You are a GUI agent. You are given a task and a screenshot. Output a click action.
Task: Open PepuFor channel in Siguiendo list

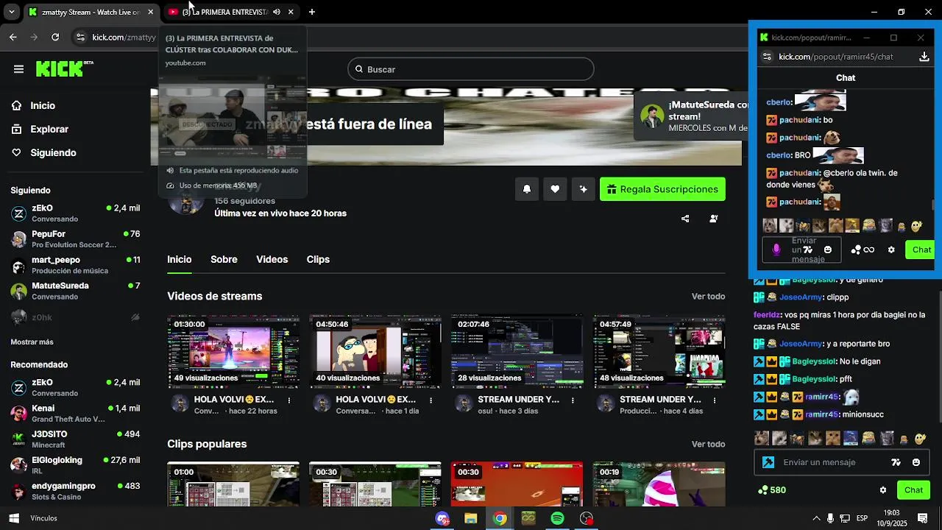coord(75,239)
